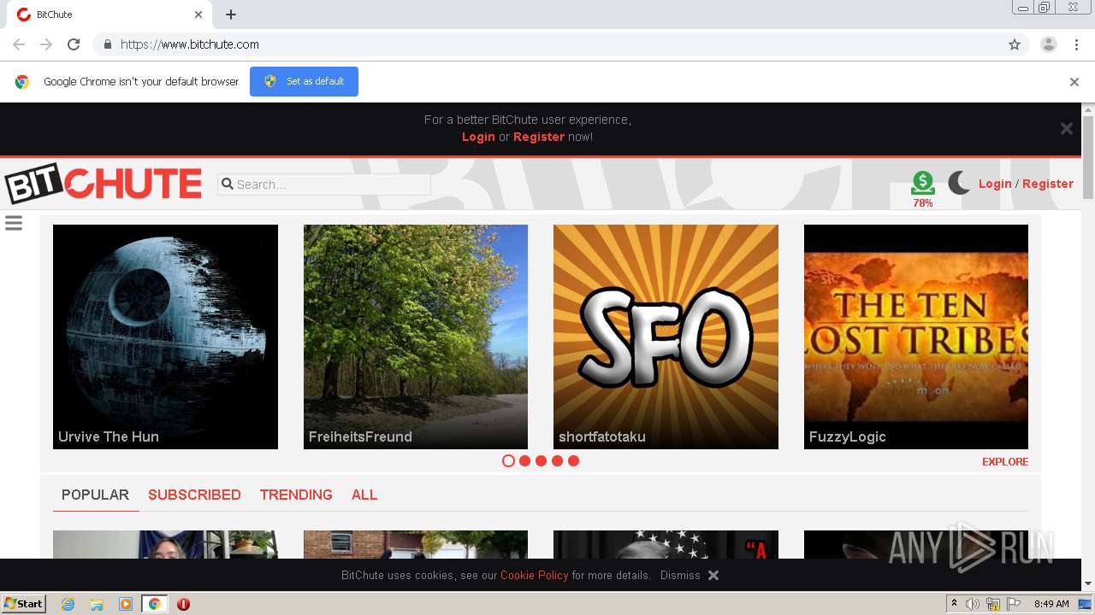Click the tray network icon

993,604
